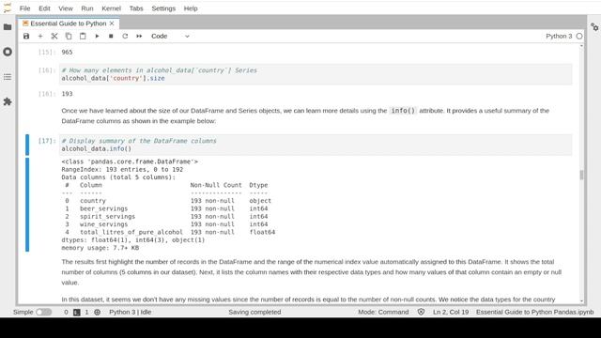Image resolution: width=601 pixels, height=338 pixels.
Task: Click the beer_servings row in info output
Action: click(x=167, y=208)
